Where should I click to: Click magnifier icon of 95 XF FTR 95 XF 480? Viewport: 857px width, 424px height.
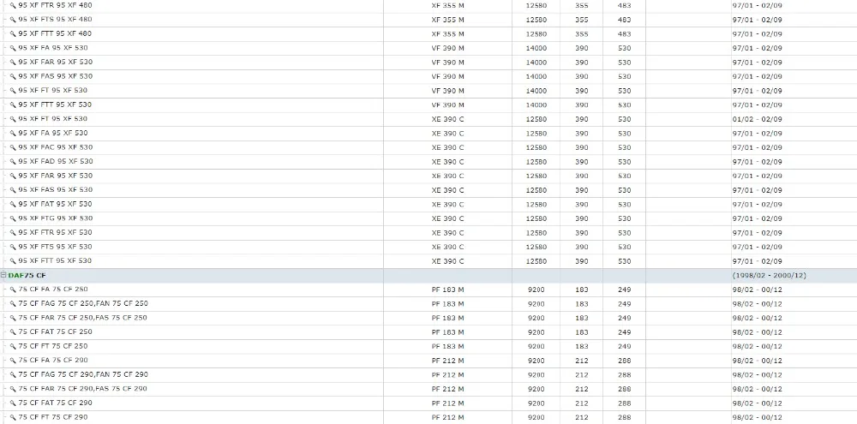[x=13, y=5]
